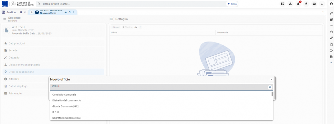Viewport: 334px width, 124px height.
Task: Toggle the eye visibility icon in detail toolbar
Action: 136,27
